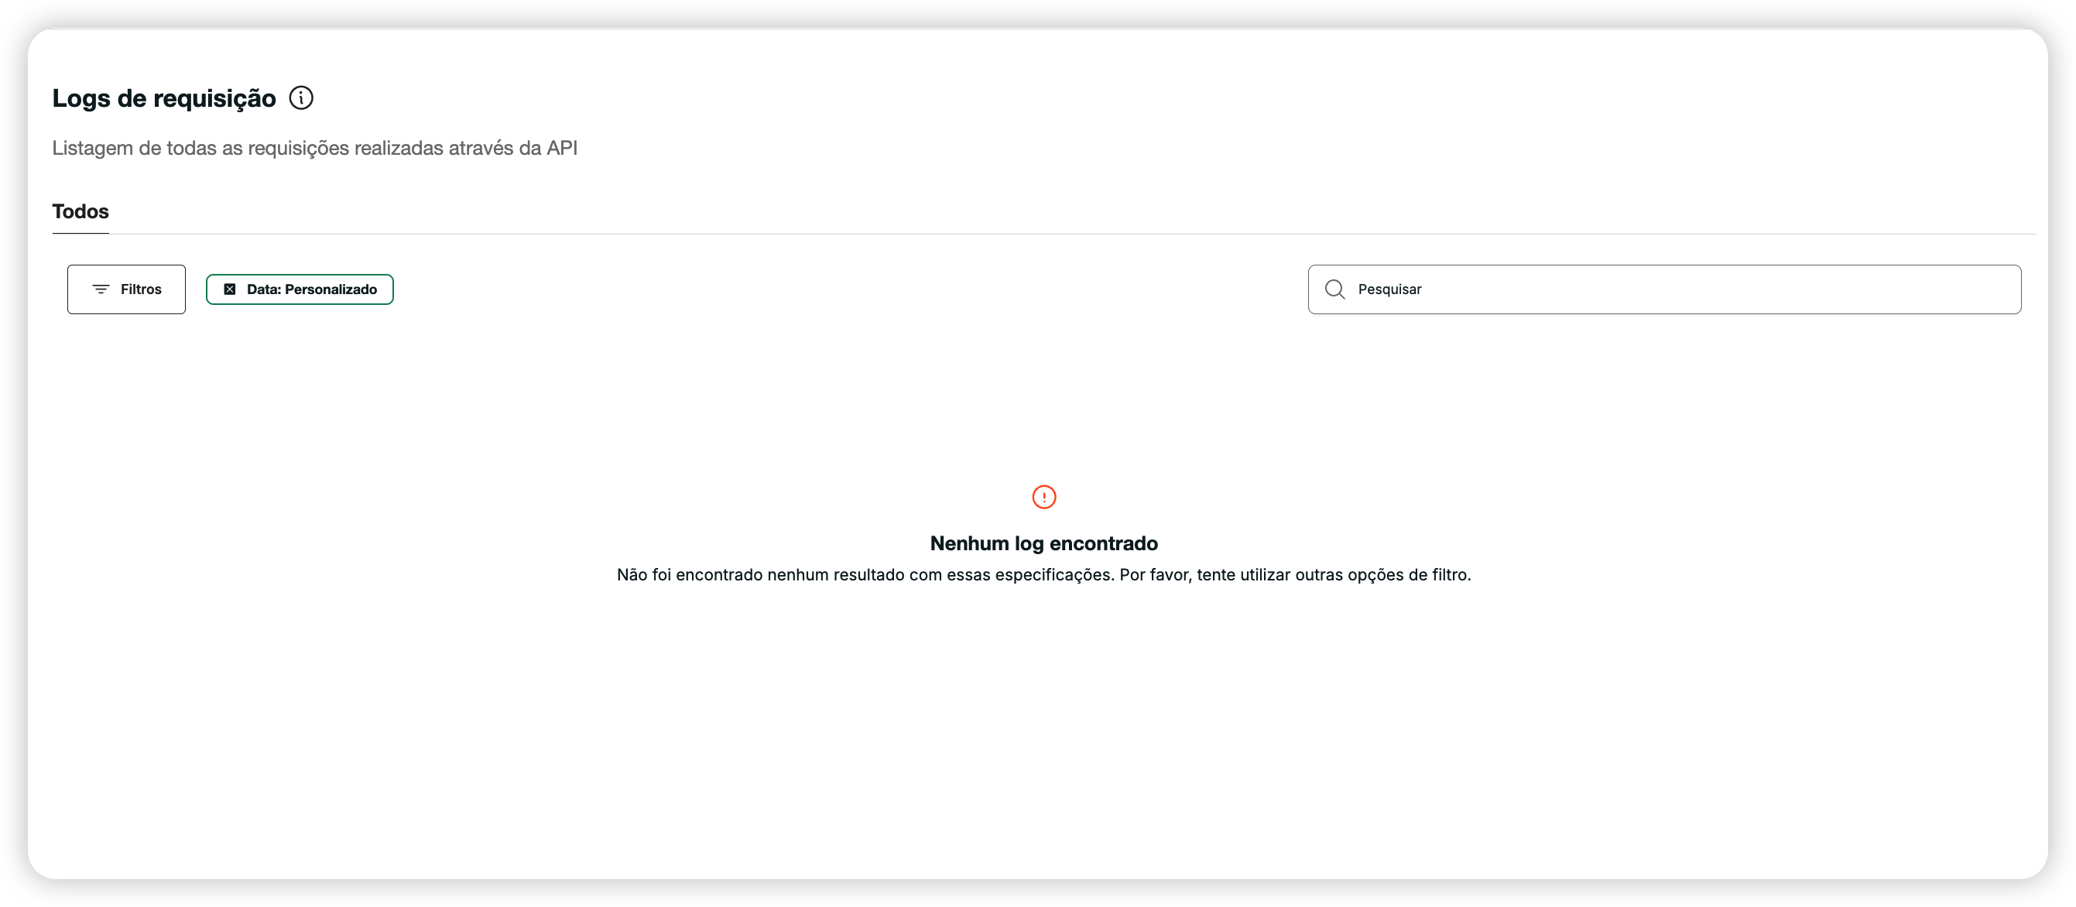Click the Filtros text label
This screenshot has width=2076, height=907.
point(141,289)
